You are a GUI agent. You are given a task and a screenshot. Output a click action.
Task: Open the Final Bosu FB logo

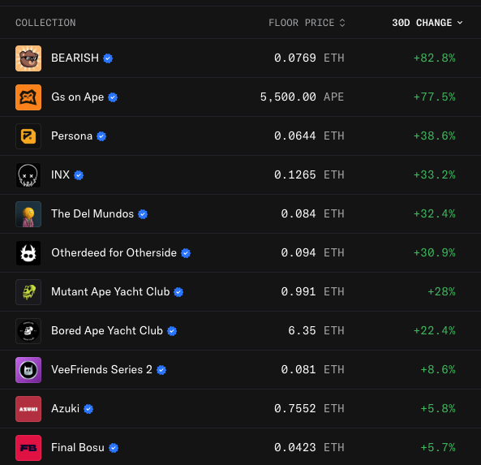pos(28,448)
